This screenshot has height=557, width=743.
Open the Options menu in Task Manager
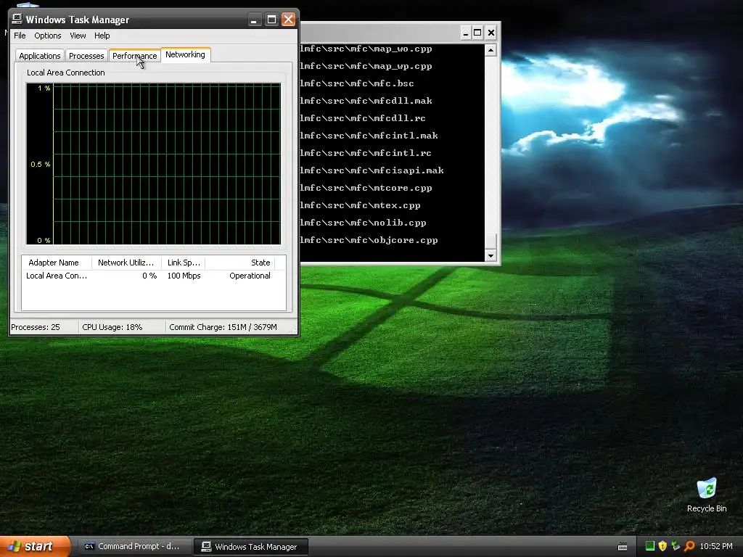pyautogui.click(x=47, y=36)
